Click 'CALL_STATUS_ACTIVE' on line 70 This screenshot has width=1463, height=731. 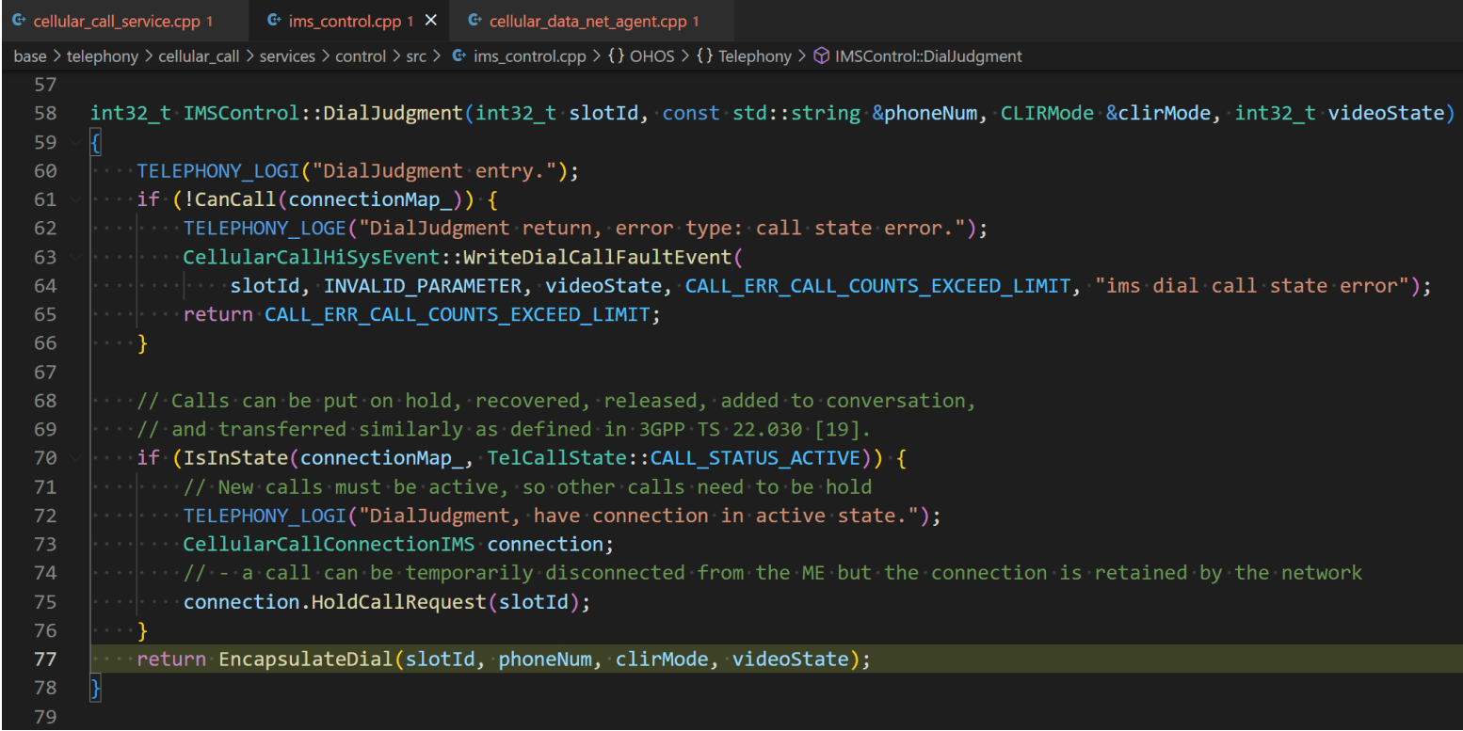point(756,458)
